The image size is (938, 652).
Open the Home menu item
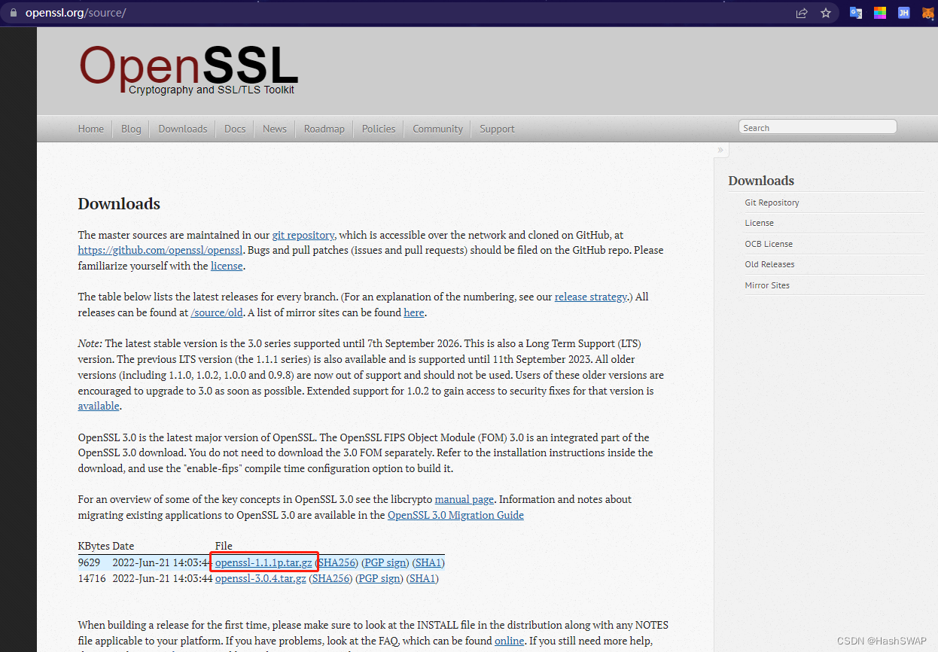coord(91,129)
